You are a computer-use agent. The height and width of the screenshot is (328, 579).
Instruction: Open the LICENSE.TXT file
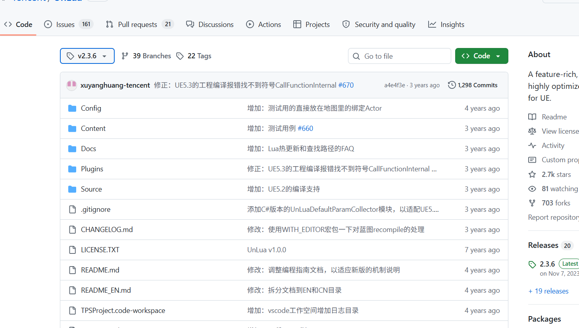click(x=100, y=250)
